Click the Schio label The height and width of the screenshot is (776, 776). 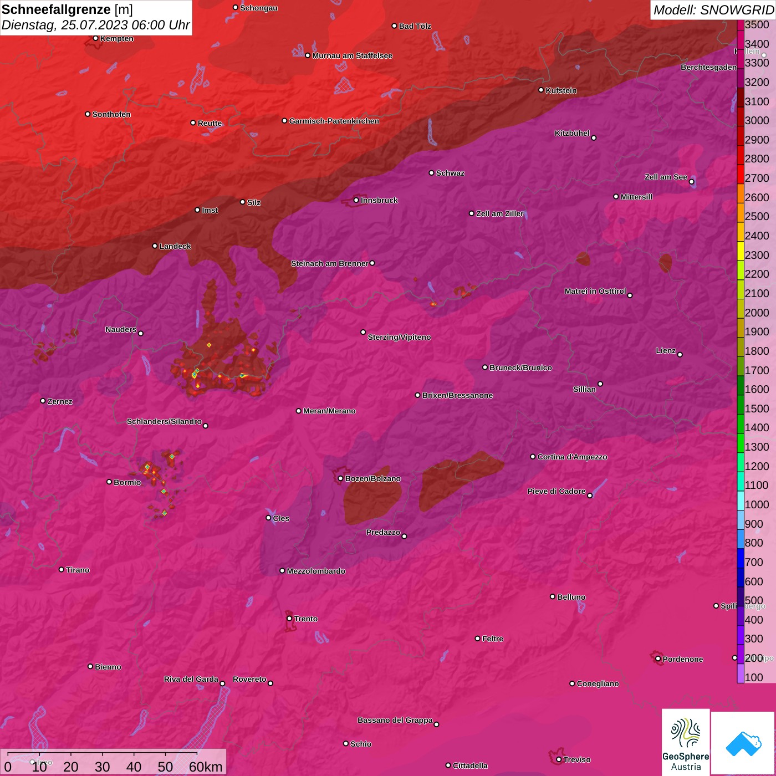pos(361,744)
